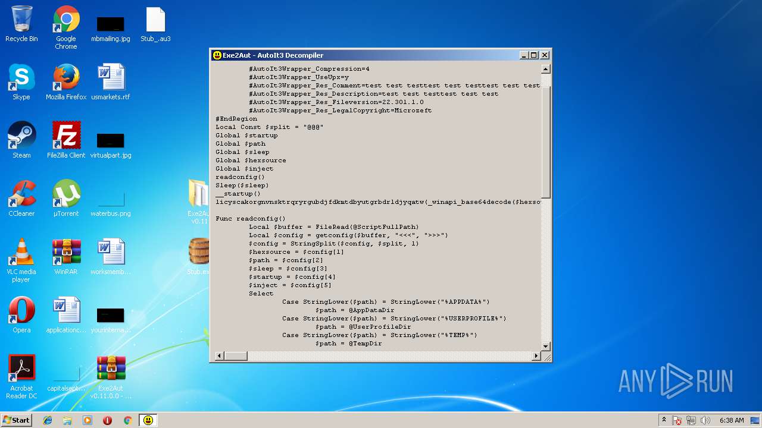Select the Exe2Aut v0.11.0.0 archive icon
Image resolution: width=762 pixels, height=428 pixels.
[111, 377]
